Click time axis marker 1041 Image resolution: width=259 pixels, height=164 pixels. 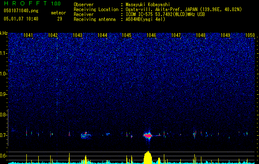point(28,35)
